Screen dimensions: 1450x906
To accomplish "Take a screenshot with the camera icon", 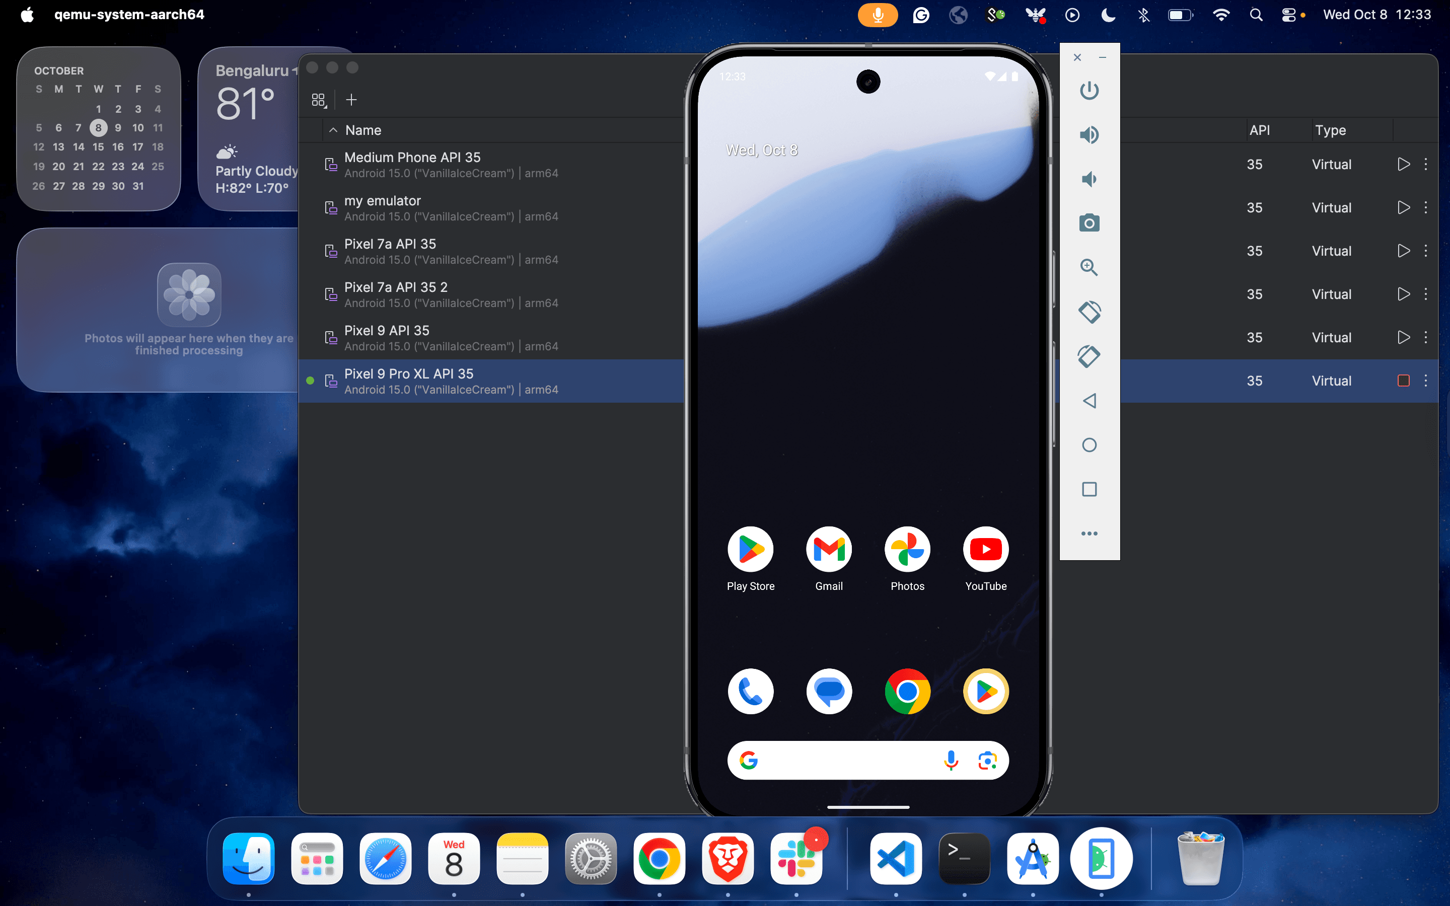I will pyautogui.click(x=1089, y=223).
